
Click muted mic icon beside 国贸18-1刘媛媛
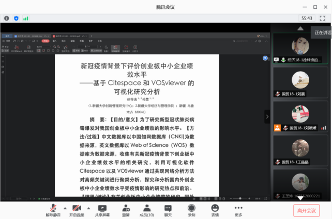(285, 128)
